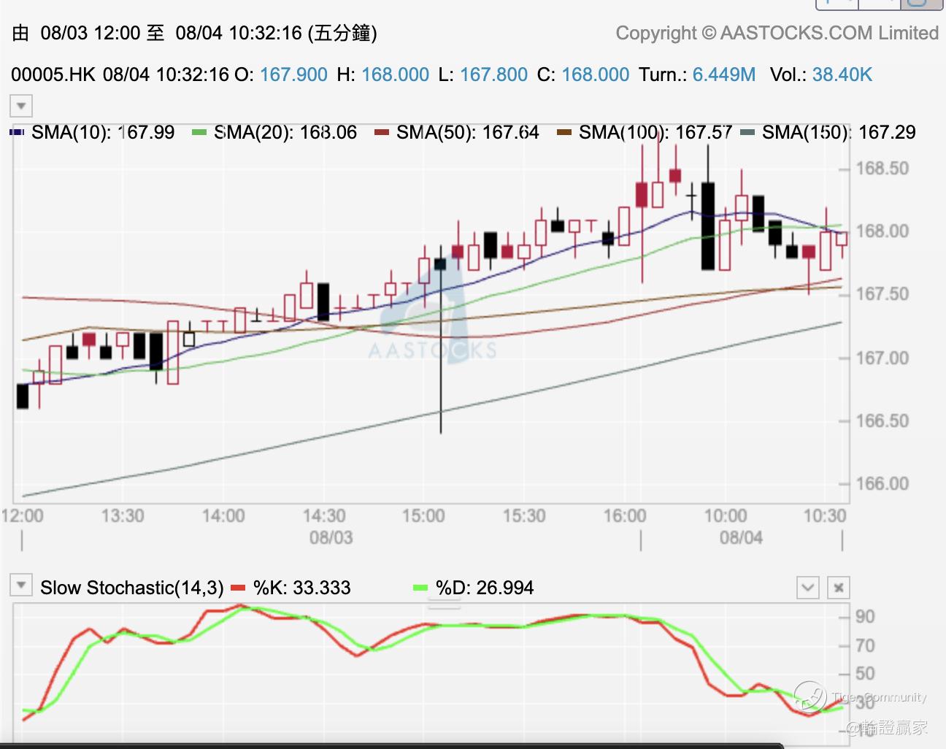
Task: Click the 70 level on the stochastic axis
Action: click(x=865, y=645)
